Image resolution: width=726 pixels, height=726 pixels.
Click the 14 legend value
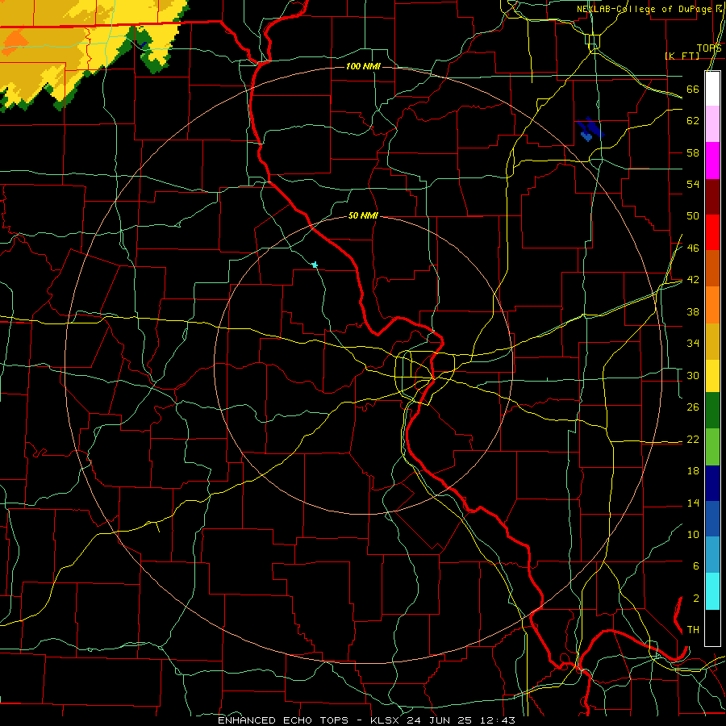coord(693,503)
